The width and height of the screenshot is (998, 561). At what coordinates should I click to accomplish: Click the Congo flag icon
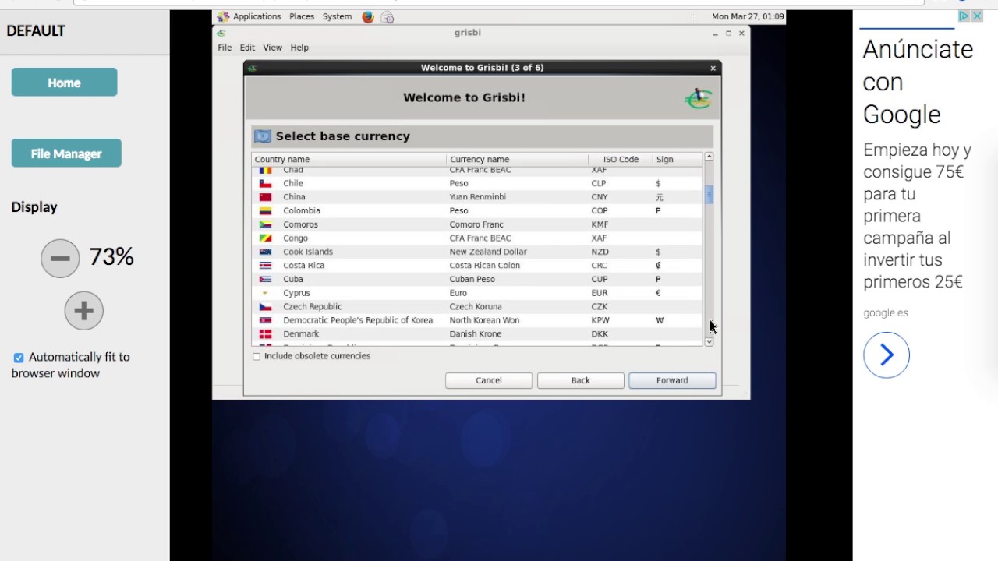click(x=266, y=238)
